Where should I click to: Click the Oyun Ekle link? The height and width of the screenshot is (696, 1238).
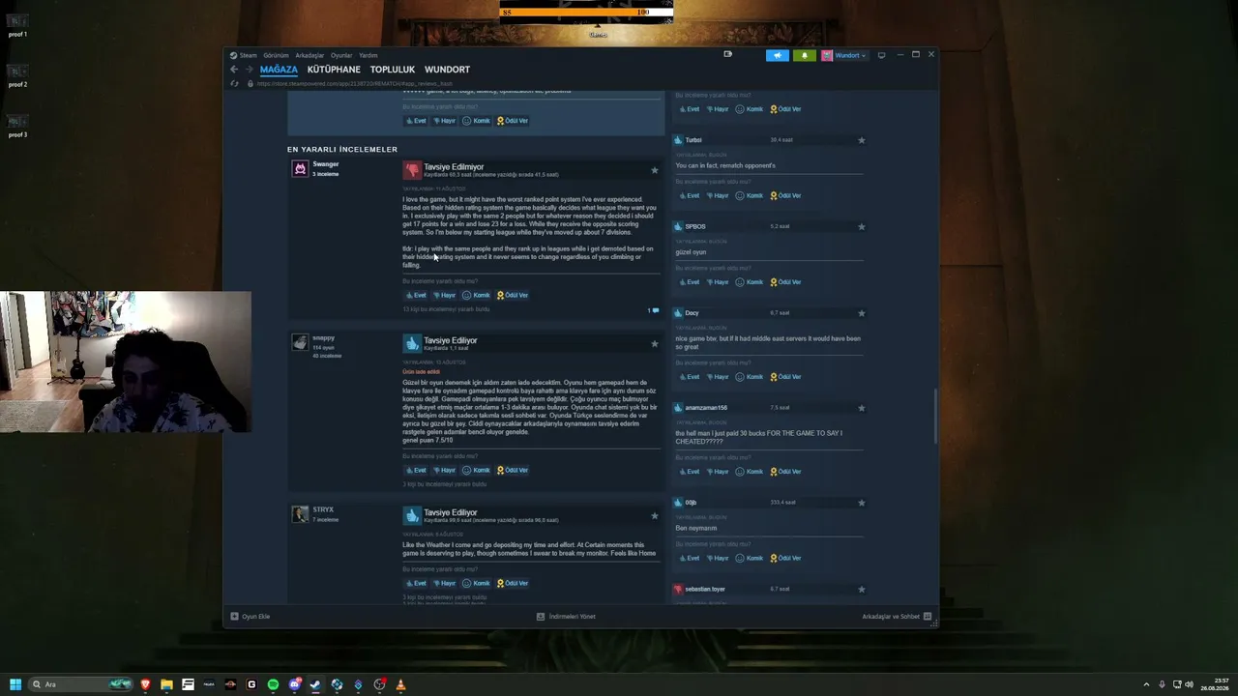click(250, 616)
